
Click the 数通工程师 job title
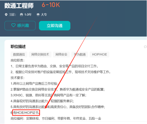[x=19, y=6]
